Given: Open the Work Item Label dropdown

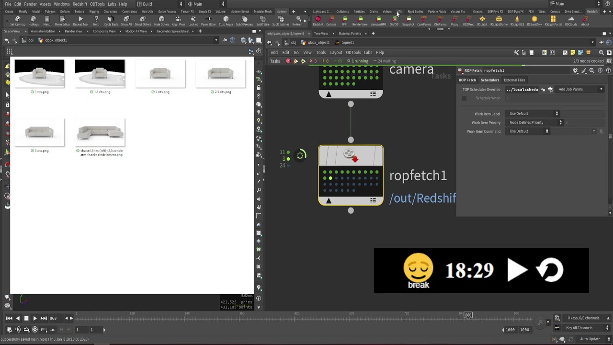Looking at the screenshot, I should [534, 114].
